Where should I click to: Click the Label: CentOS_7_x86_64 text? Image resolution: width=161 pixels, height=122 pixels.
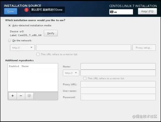pos(26,35)
